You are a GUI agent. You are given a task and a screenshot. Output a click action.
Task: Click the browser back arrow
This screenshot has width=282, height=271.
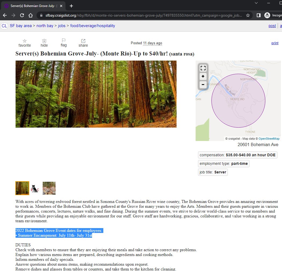click(x=5, y=16)
